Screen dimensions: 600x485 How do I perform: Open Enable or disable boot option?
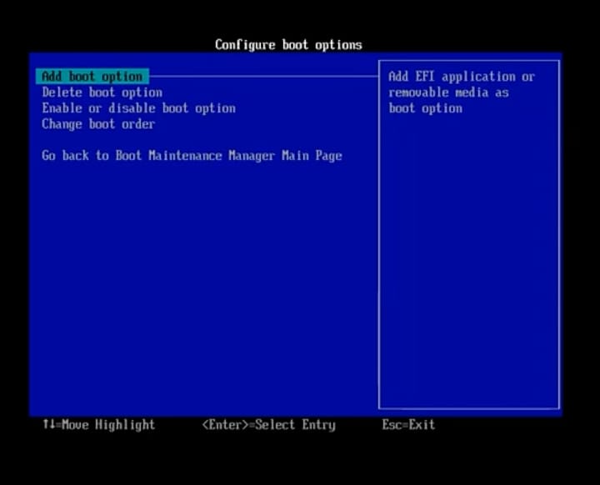tap(139, 108)
